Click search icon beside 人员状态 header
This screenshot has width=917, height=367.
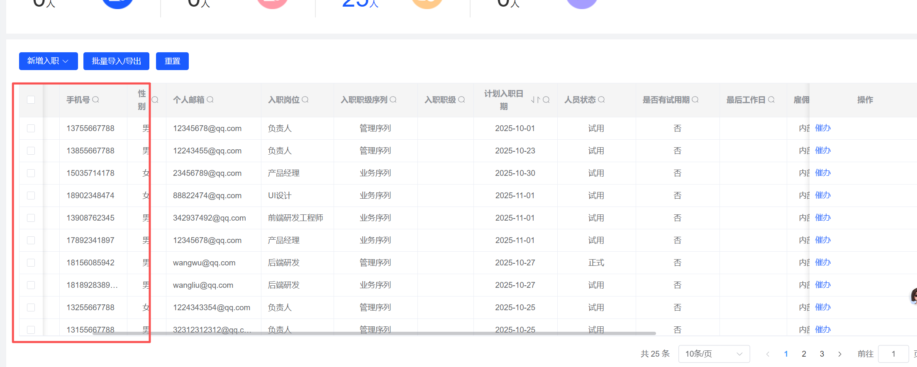[601, 100]
